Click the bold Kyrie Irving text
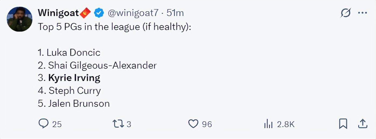The image size is (376, 139). (74, 78)
